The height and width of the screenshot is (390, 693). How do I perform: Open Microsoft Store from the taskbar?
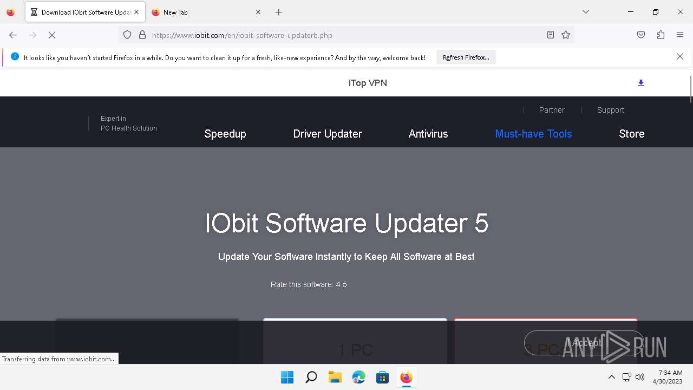(x=382, y=377)
